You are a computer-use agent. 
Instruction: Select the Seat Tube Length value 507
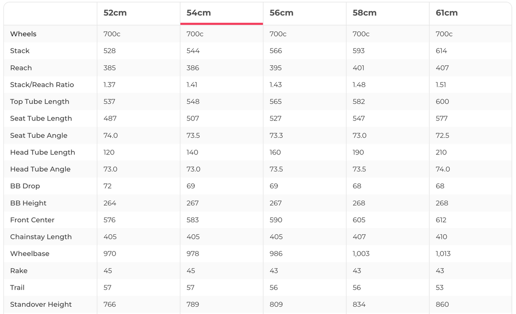point(193,118)
